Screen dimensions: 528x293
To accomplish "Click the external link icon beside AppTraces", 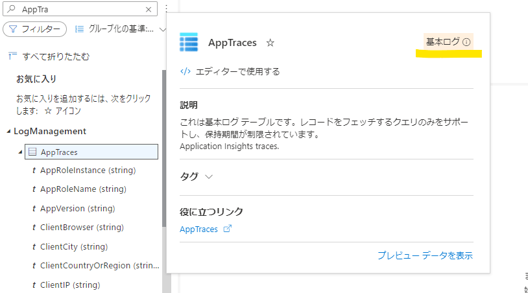I will click(228, 229).
